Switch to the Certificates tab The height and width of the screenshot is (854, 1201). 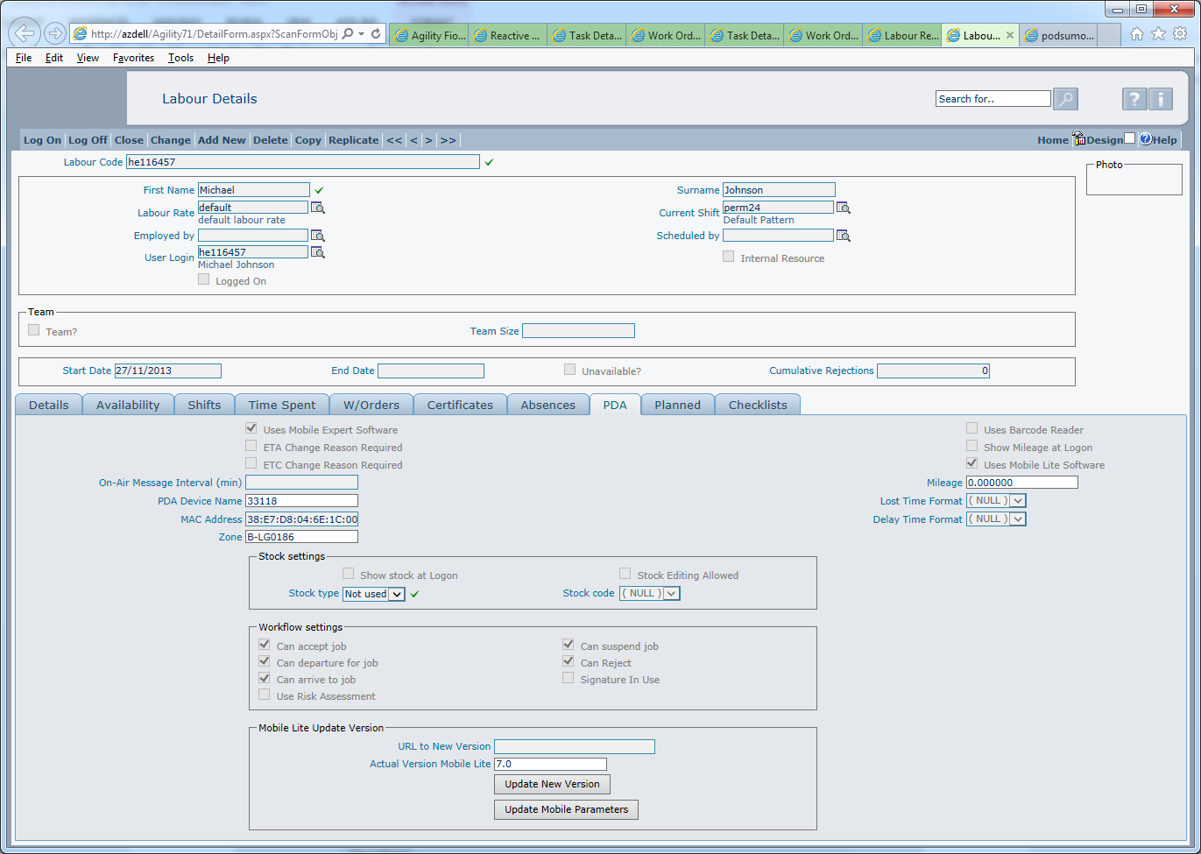[x=460, y=405]
